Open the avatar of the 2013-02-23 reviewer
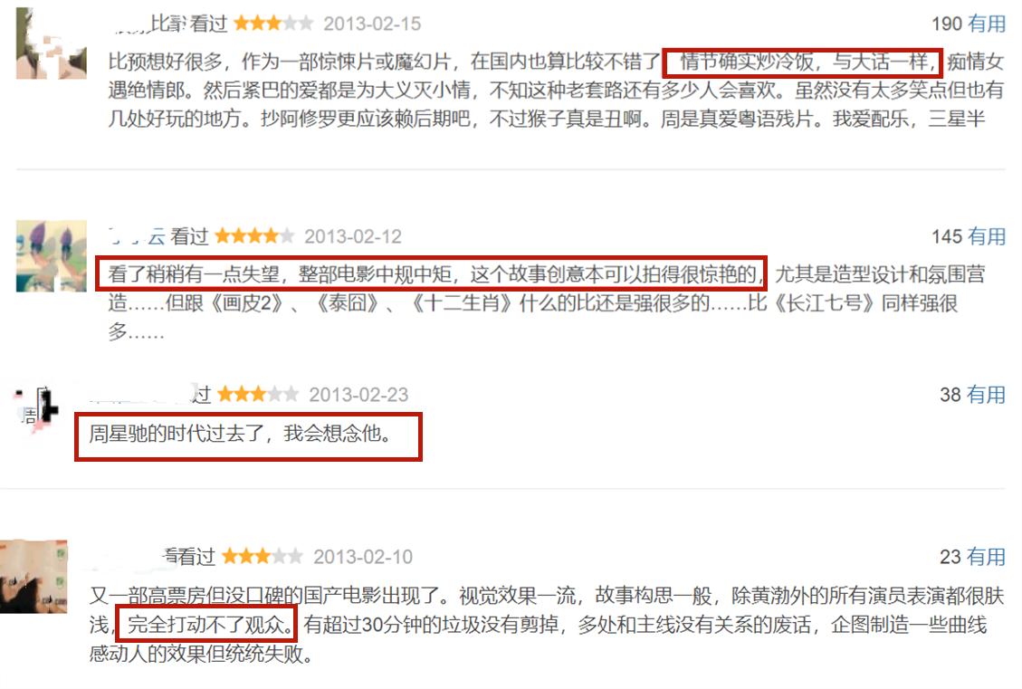This screenshot has width=1022, height=689. tap(36, 409)
